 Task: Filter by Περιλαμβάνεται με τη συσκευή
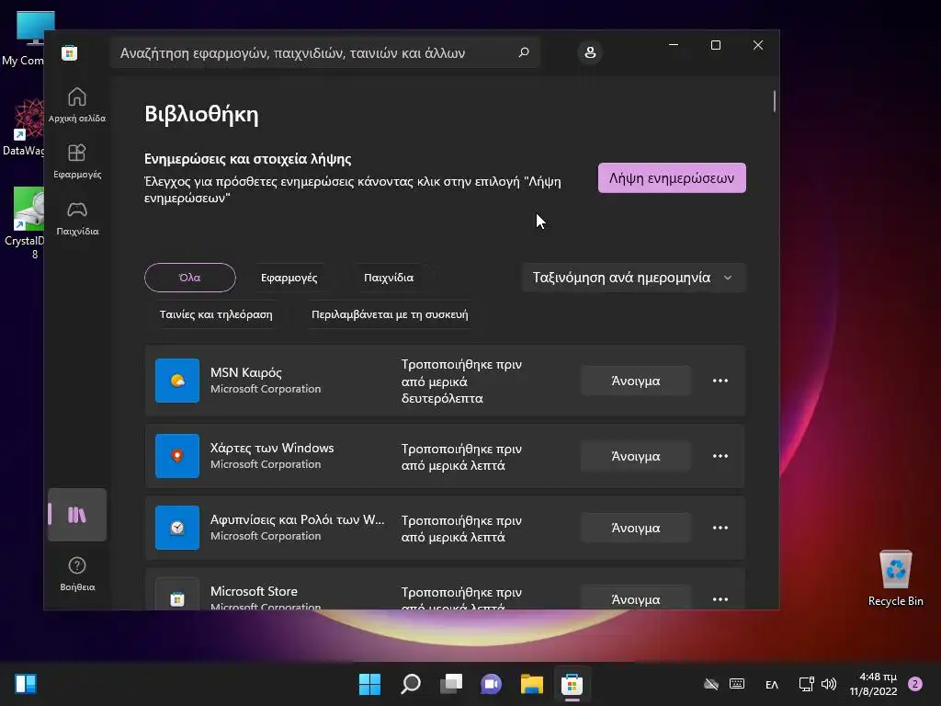point(390,314)
